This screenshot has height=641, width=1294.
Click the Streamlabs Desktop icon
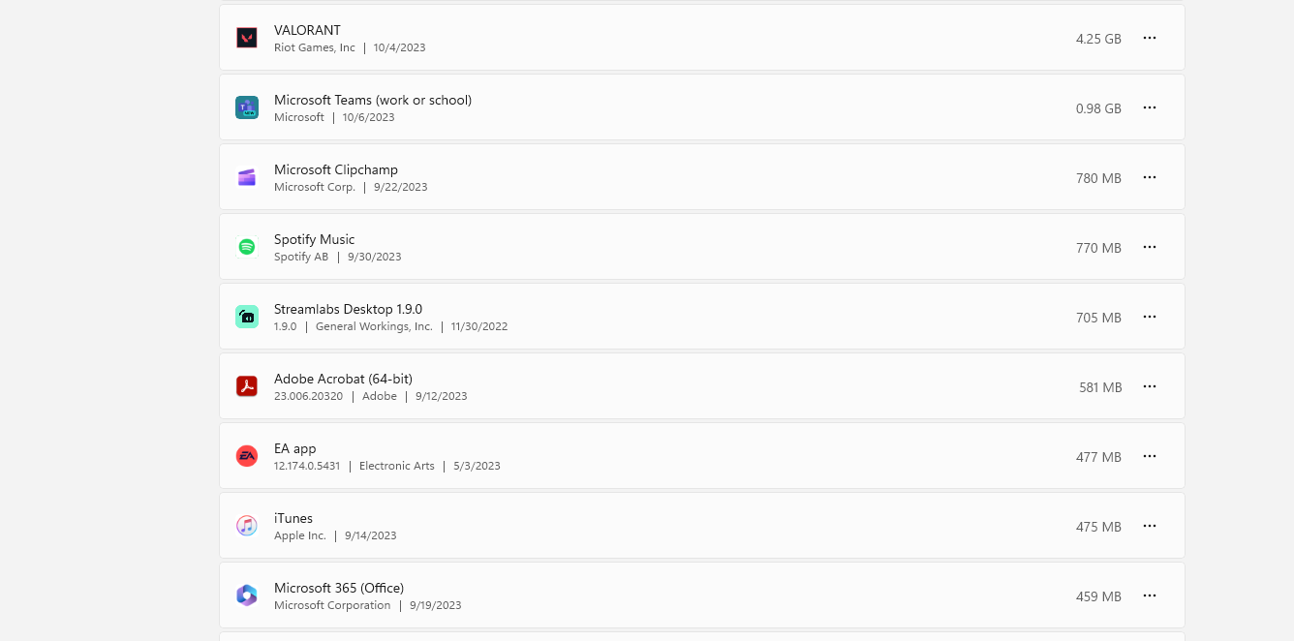click(247, 317)
